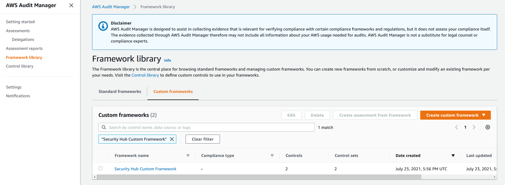Switch to Custom frameworks tab
This screenshot has height=185, width=505.
pyautogui.click(x=173, y=92)
